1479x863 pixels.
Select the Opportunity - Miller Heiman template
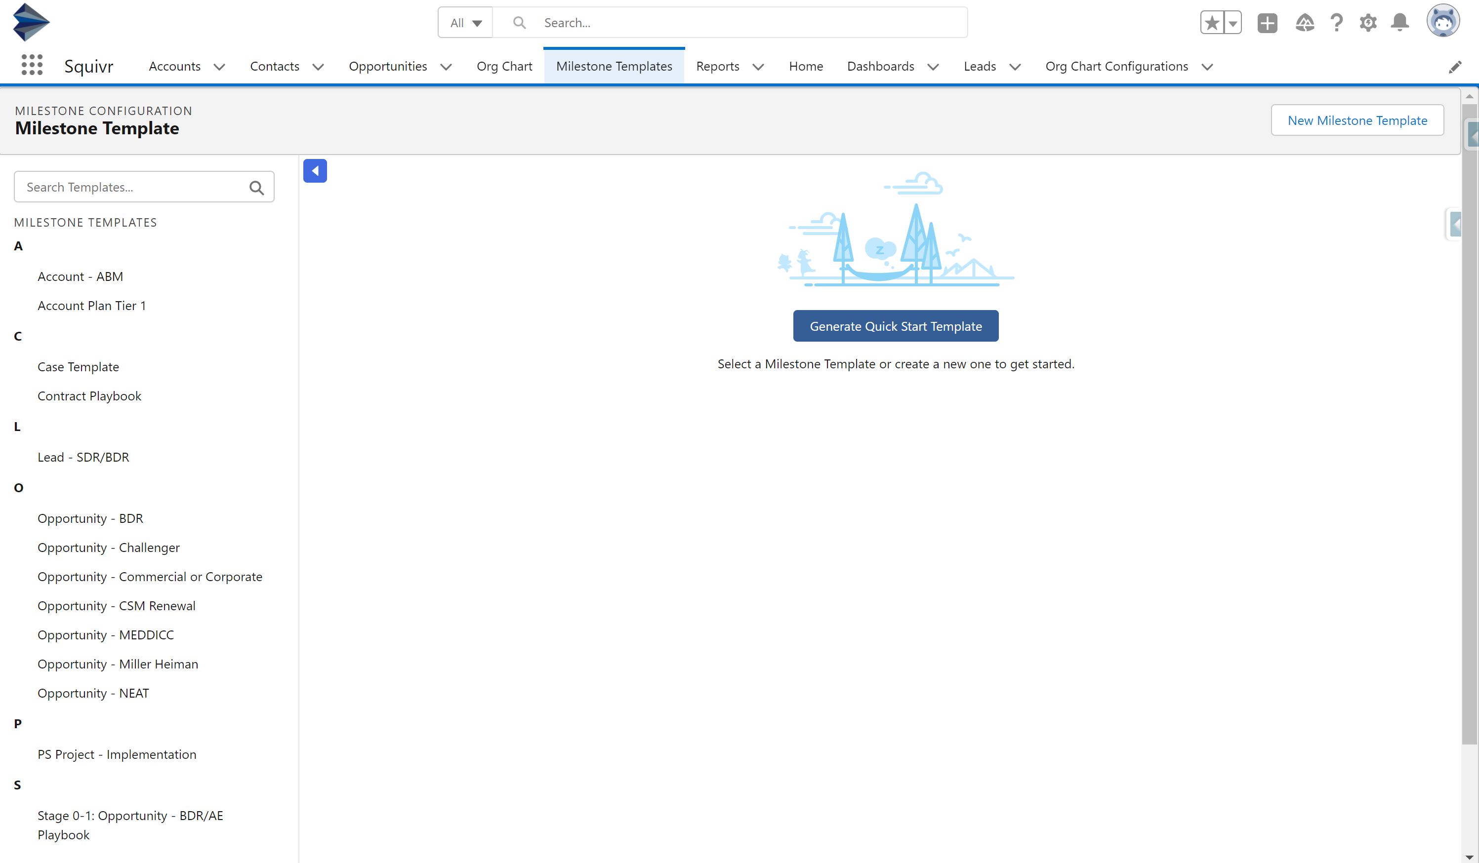118,664
